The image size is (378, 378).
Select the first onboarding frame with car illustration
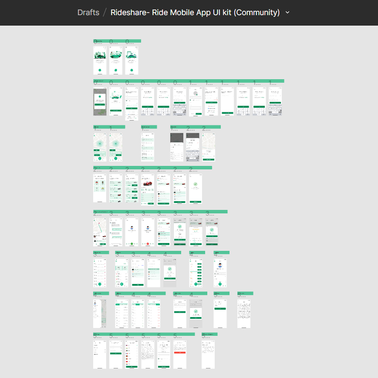99,61
